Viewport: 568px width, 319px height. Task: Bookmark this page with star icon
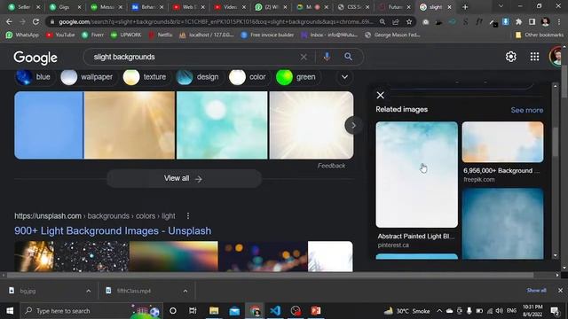(409, 21)
